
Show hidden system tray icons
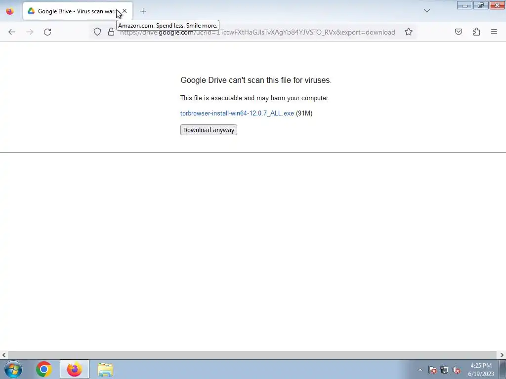click(x=420, y=370)
